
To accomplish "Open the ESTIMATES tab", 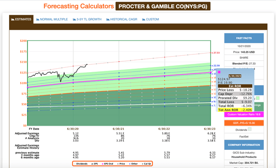I will 21,19.
